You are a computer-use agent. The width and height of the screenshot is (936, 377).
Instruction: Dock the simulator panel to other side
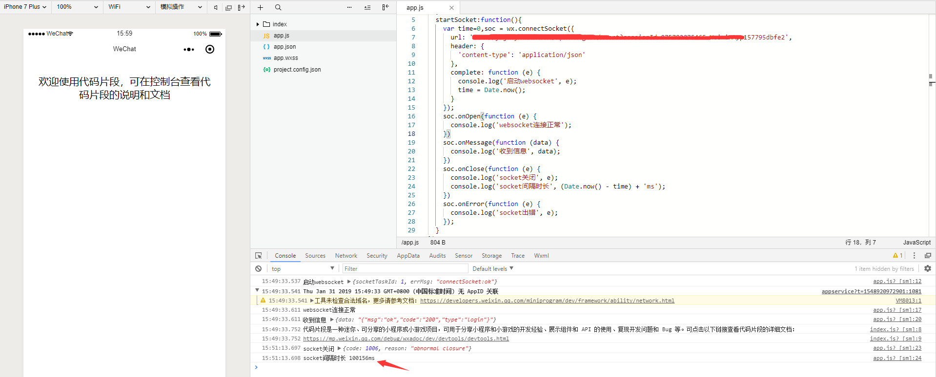pyautogui.click(x=241, y=7)
